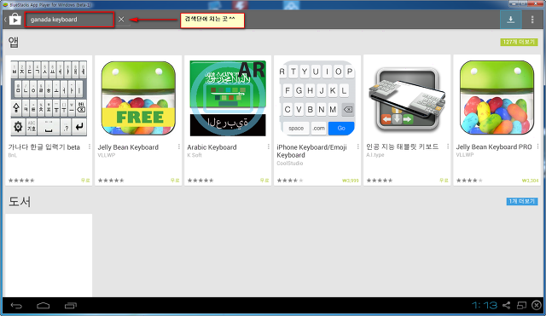
Task: Click the Play Store shopping bag icon
Action: (x=15, y=19)
